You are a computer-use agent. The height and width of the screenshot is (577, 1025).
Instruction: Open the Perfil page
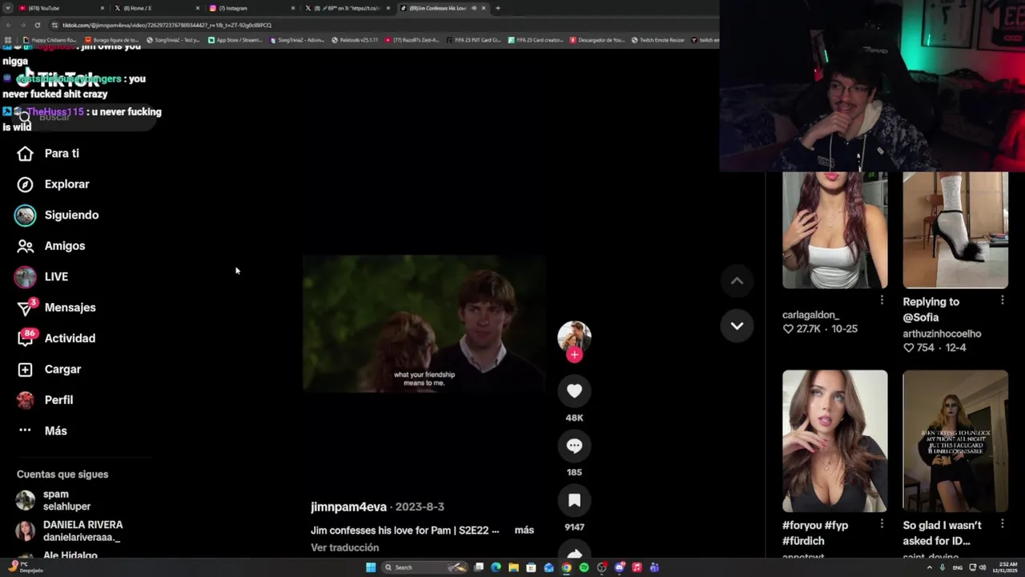(45, 400)
